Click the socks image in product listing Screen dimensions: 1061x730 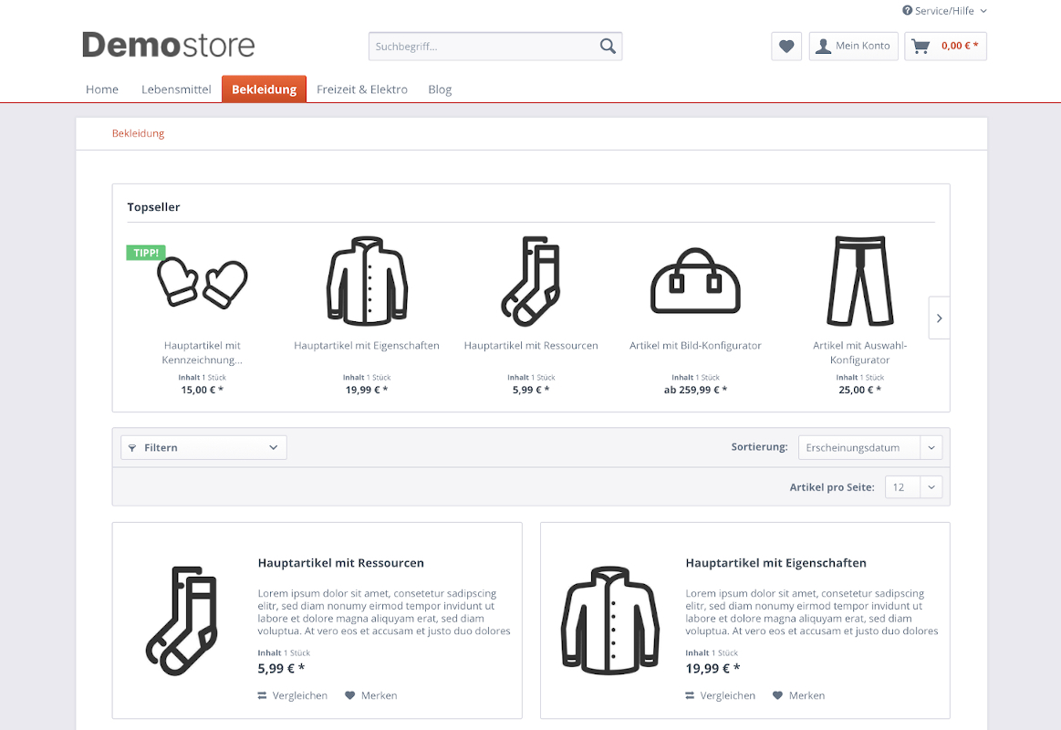pyautogui.click(x=183, y=621)
